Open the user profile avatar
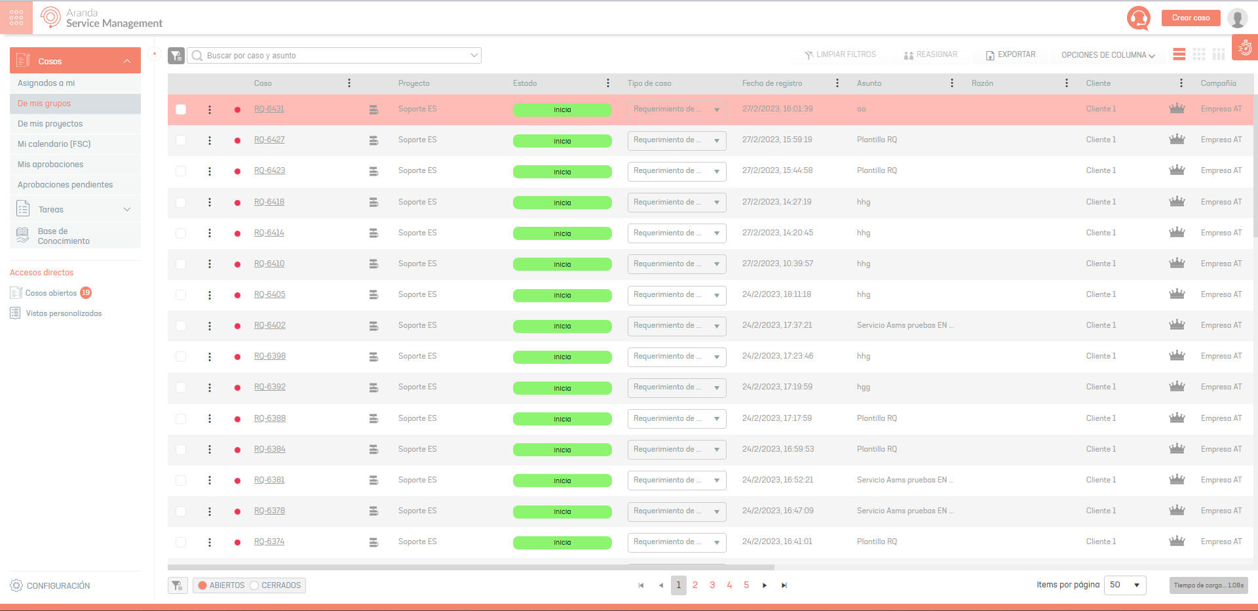 (x=1237, y=18)
